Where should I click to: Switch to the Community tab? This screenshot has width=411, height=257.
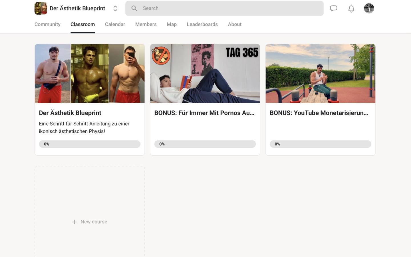tap(47, 24)
